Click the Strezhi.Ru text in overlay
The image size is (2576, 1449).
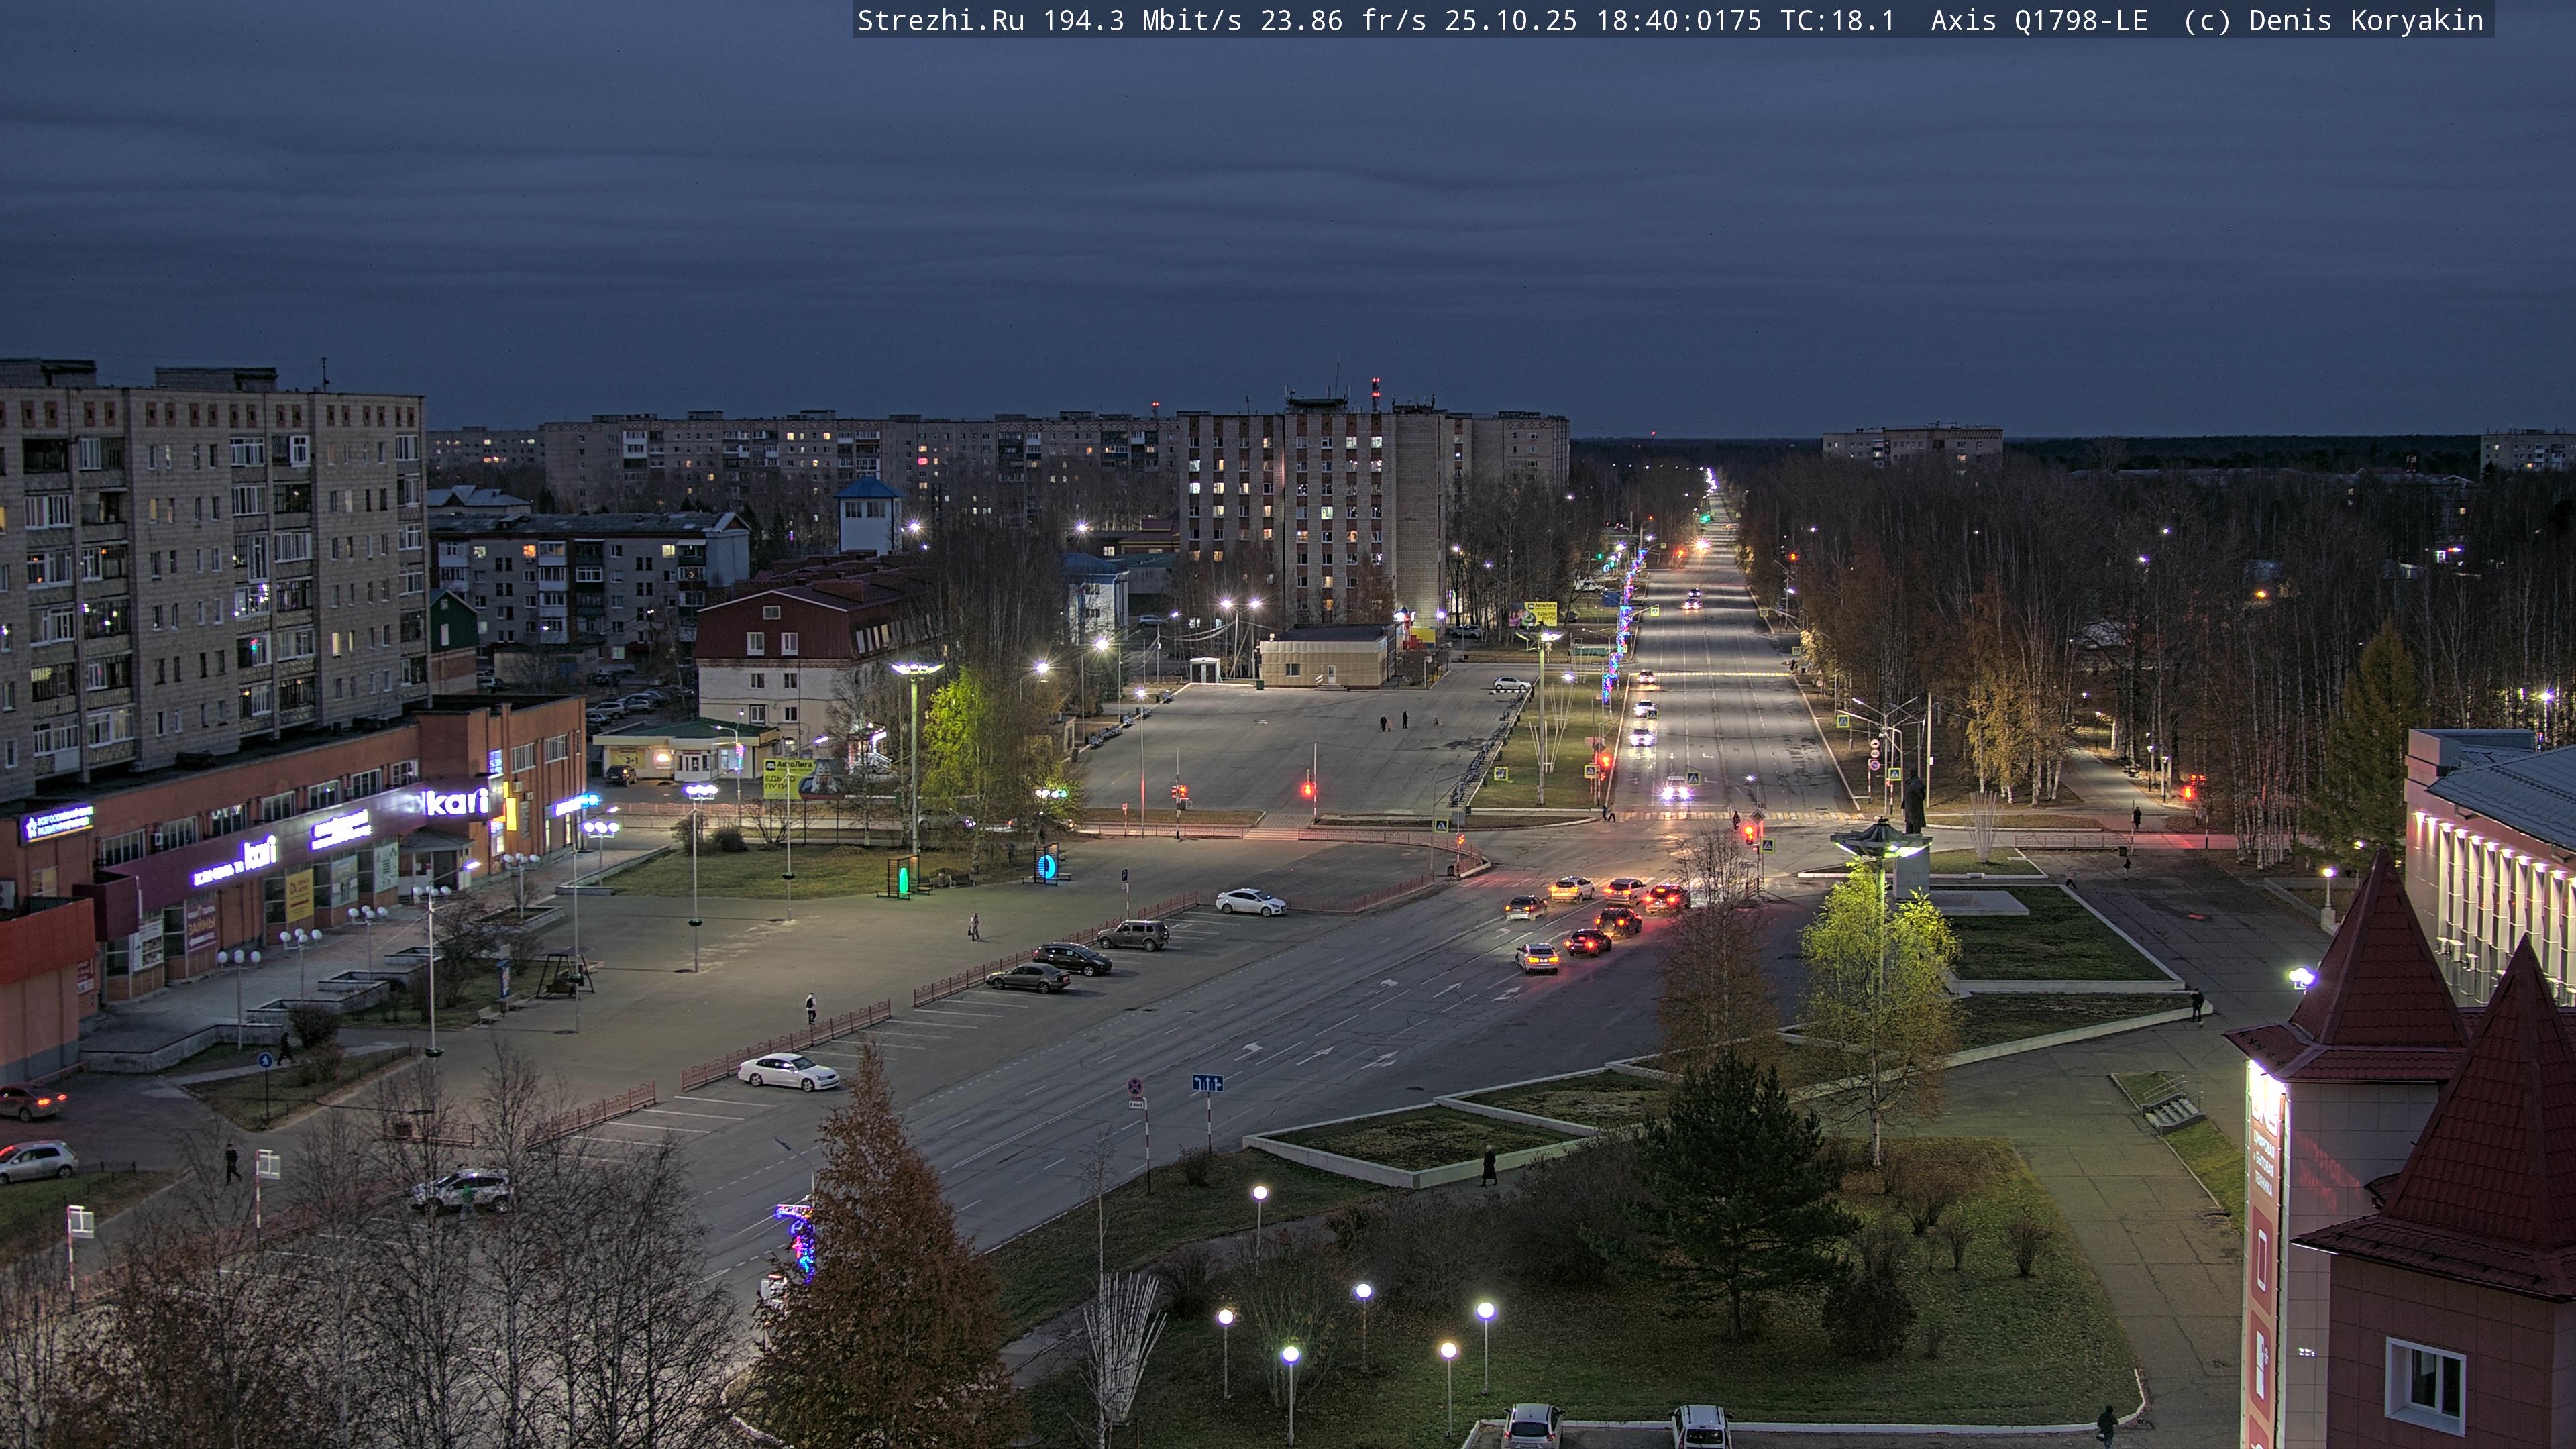(940, 21)
